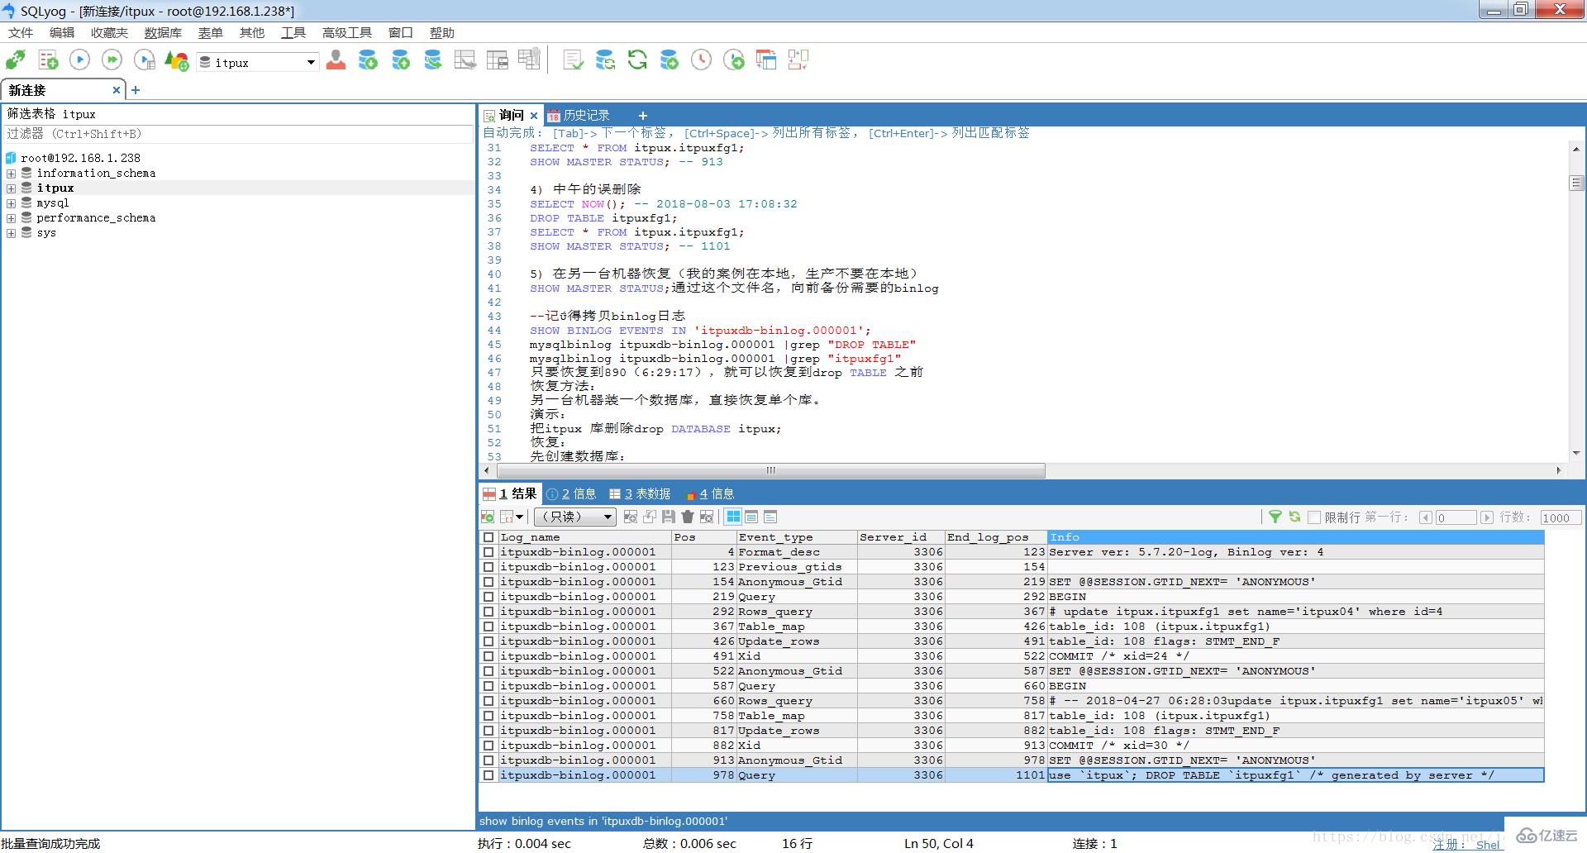
Task: Click the next page arrow in results
Action: click(x=1487, y=517)
